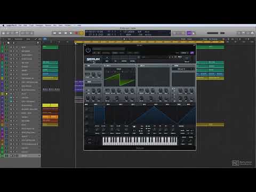Screen dimensions: 256x192
Task: Open the Help menu
Action: point(79,26)
